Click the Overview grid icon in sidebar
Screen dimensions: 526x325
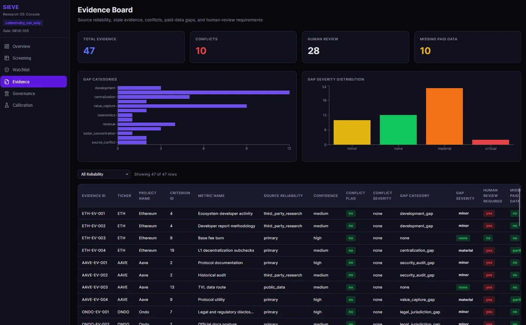[7, 47]
